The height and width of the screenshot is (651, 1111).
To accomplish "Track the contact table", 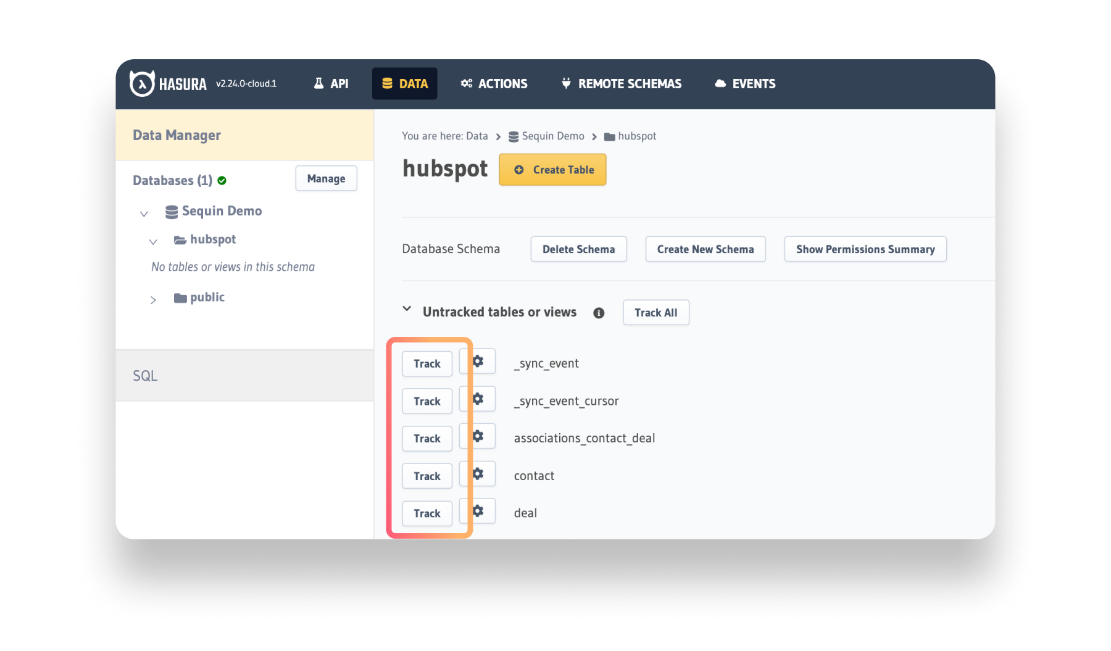I will [427, 476].
